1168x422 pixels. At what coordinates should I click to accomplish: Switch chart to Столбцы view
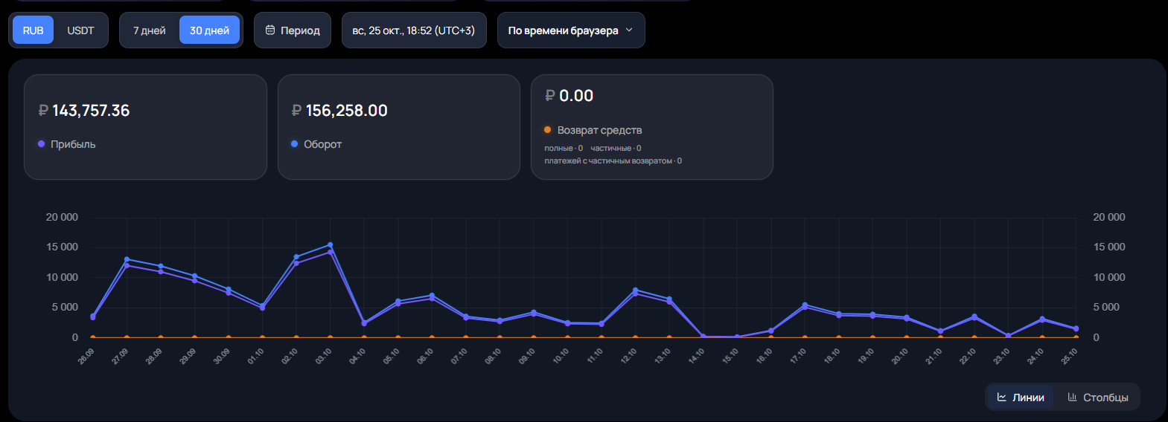tap(1098, 397)
